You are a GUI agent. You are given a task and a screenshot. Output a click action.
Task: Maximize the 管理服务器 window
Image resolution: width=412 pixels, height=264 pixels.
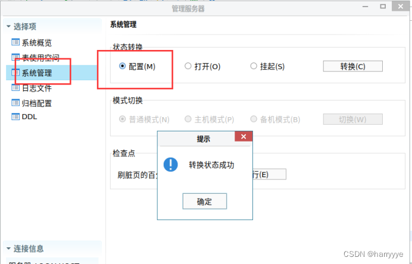click(383, 7)
